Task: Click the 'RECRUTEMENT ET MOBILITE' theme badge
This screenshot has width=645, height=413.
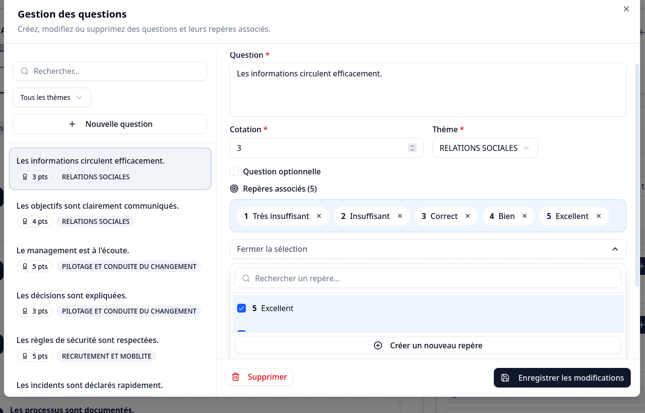Action: (x=107, y=356)
